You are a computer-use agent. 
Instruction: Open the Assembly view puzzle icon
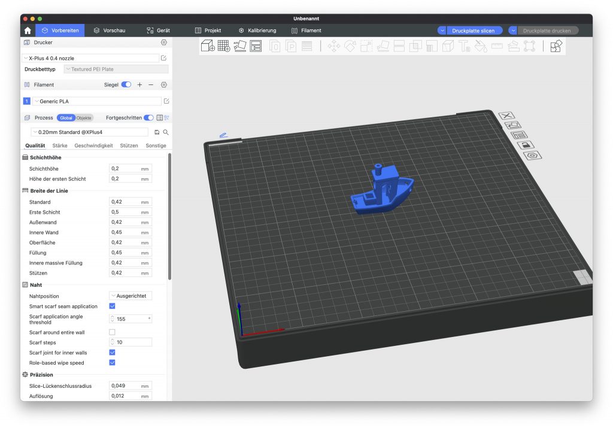tap(556, 46)
